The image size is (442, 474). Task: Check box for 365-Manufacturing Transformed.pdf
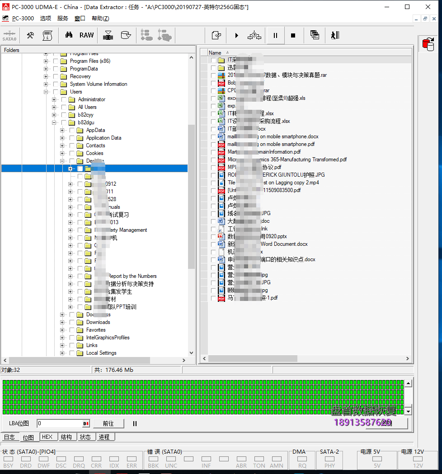tap(213, 160)
